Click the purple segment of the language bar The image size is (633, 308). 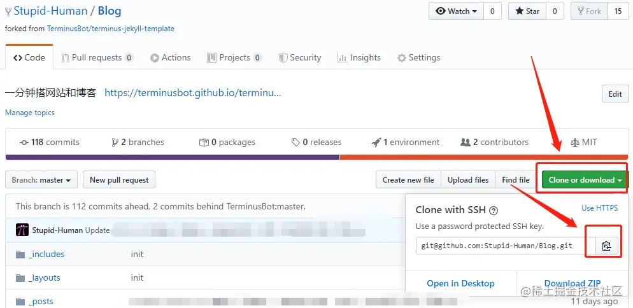(173, 157)
